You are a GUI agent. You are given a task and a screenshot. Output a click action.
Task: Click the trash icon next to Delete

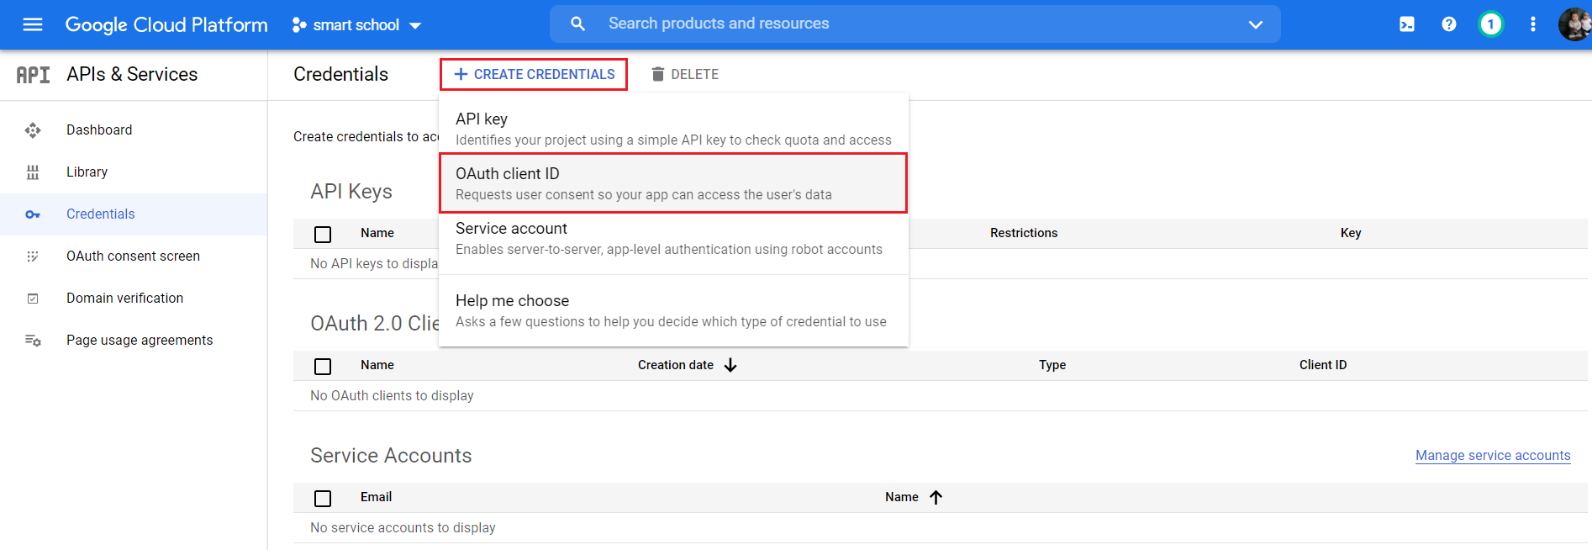(657, 74)
